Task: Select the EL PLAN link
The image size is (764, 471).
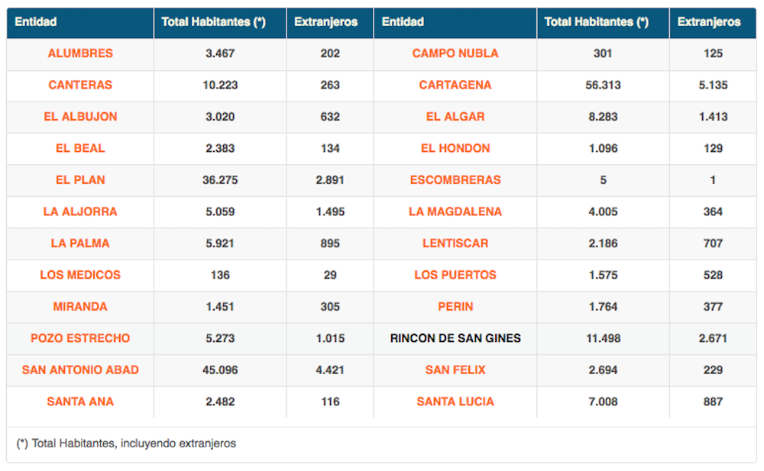Action: pos(80,180)
